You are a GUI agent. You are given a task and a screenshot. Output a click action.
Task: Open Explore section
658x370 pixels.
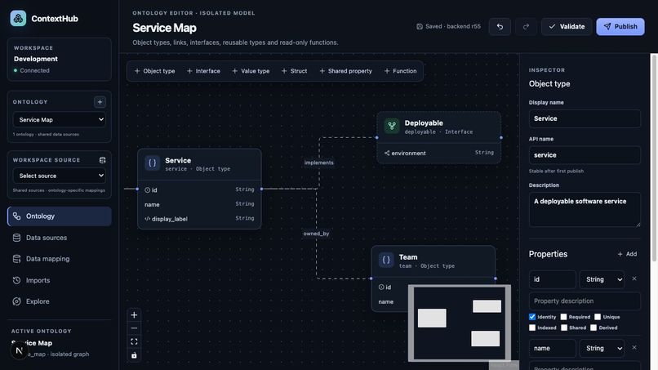pyautogui.click(x=60, y=301)
